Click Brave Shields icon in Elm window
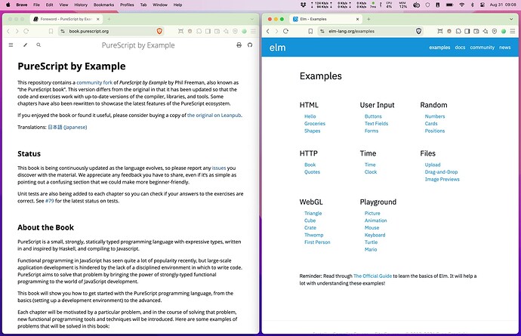This screenshot has height=336, width=521. (x=418, y=31)
